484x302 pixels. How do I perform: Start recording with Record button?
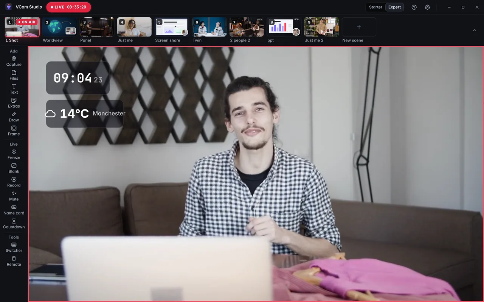tap(14, 182)
